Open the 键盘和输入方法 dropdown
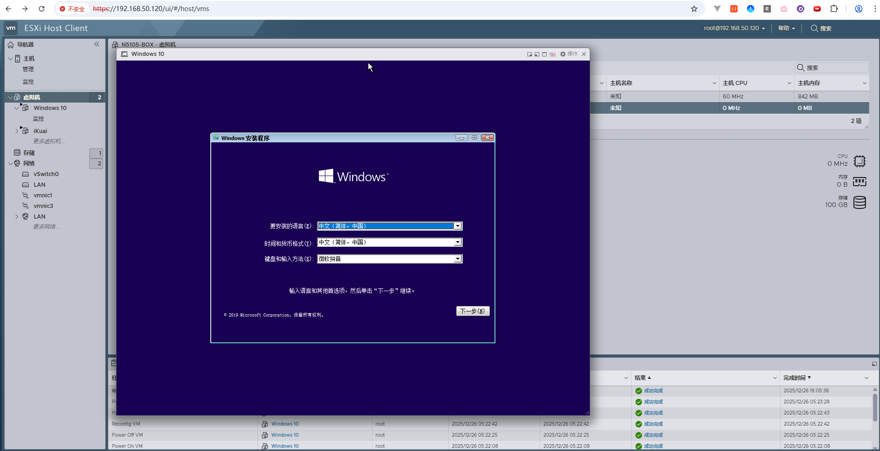Viewport: 880px width, 451px height. [458, 259]
